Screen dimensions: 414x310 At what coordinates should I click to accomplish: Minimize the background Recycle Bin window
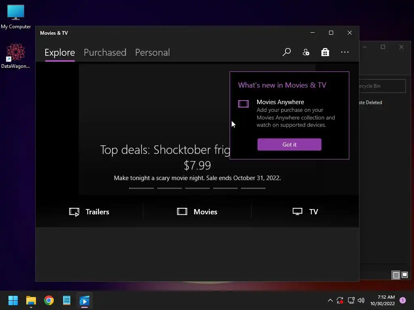365,47
